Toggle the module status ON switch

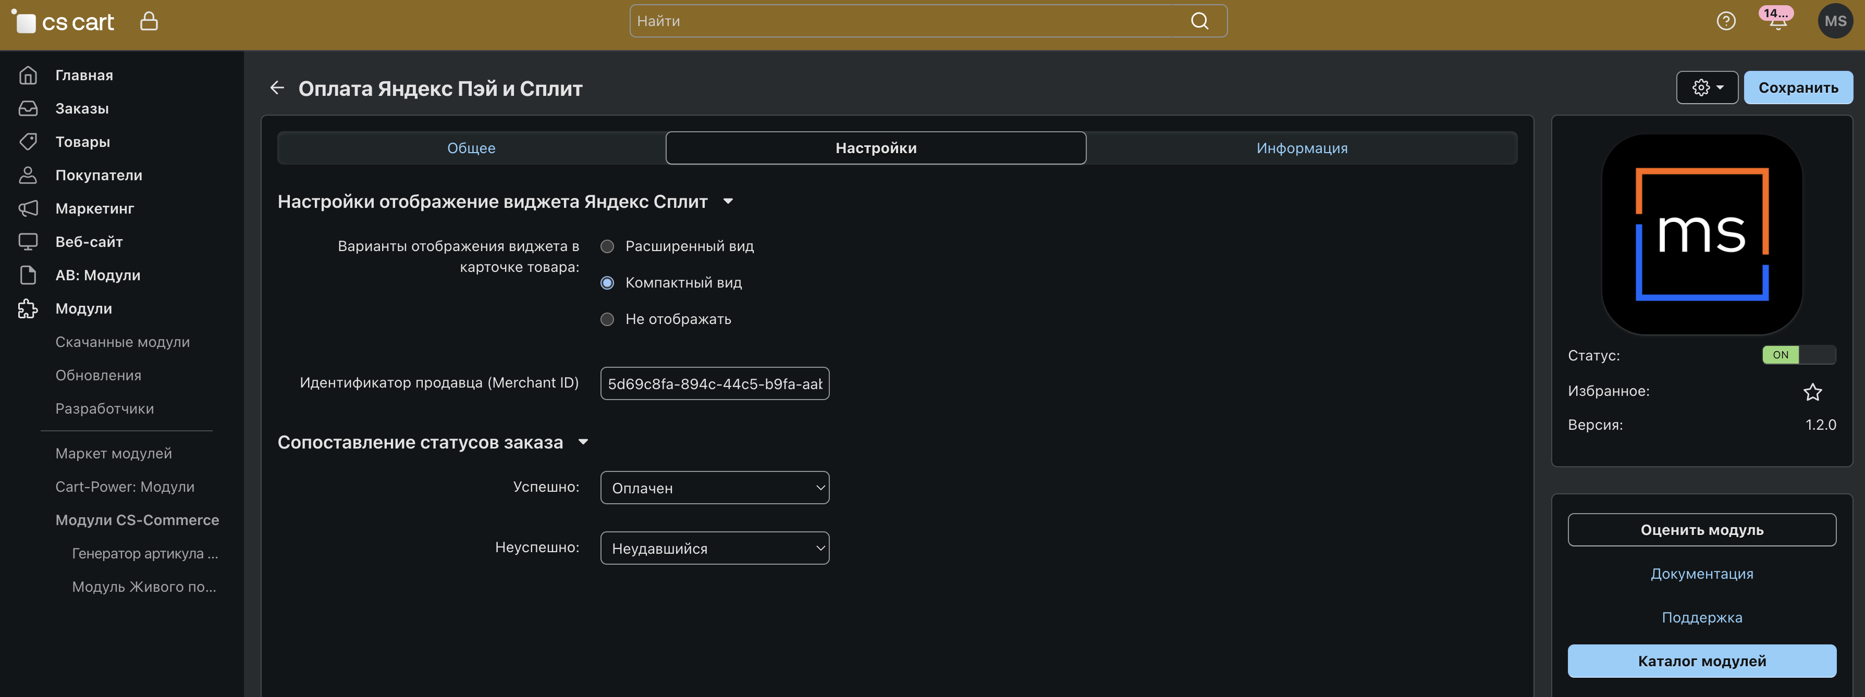(1798, 355)
